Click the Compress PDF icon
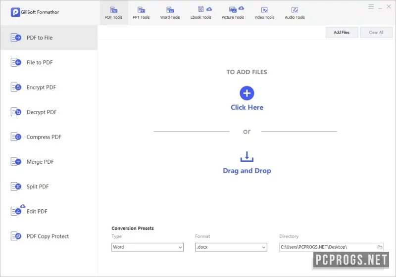This screenshot has height=277, width=396. (16, 137)
